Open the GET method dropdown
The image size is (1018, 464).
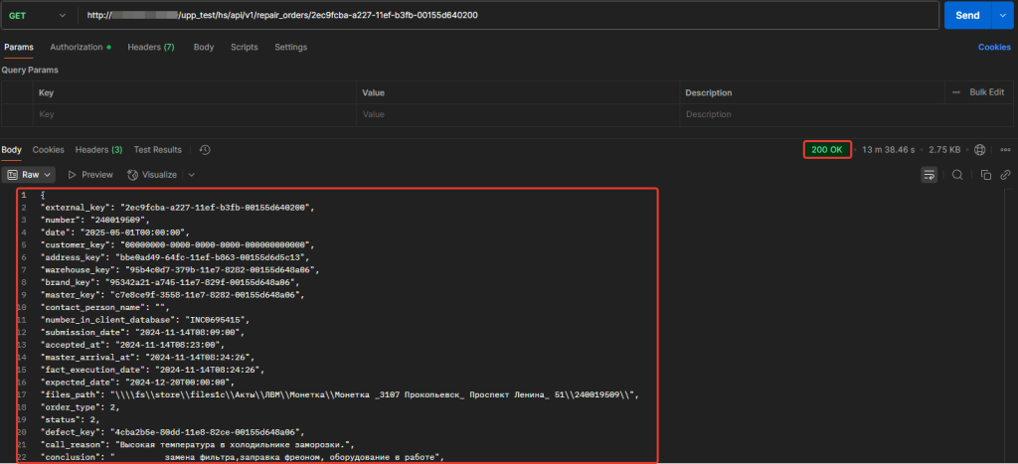(38, 16)
